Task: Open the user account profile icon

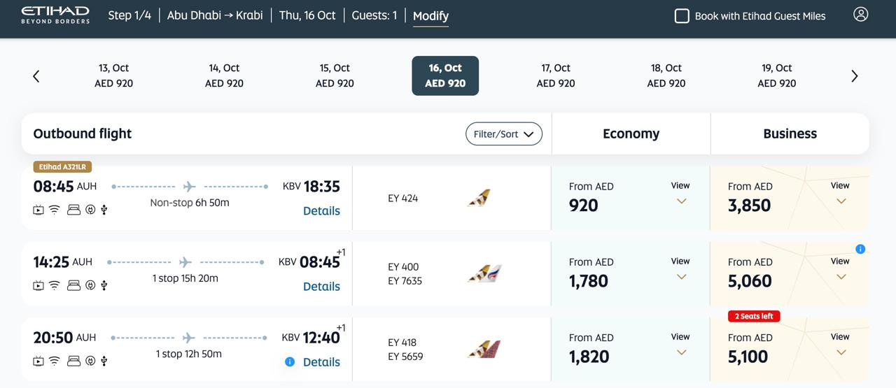Action: (x=860, y=14)
